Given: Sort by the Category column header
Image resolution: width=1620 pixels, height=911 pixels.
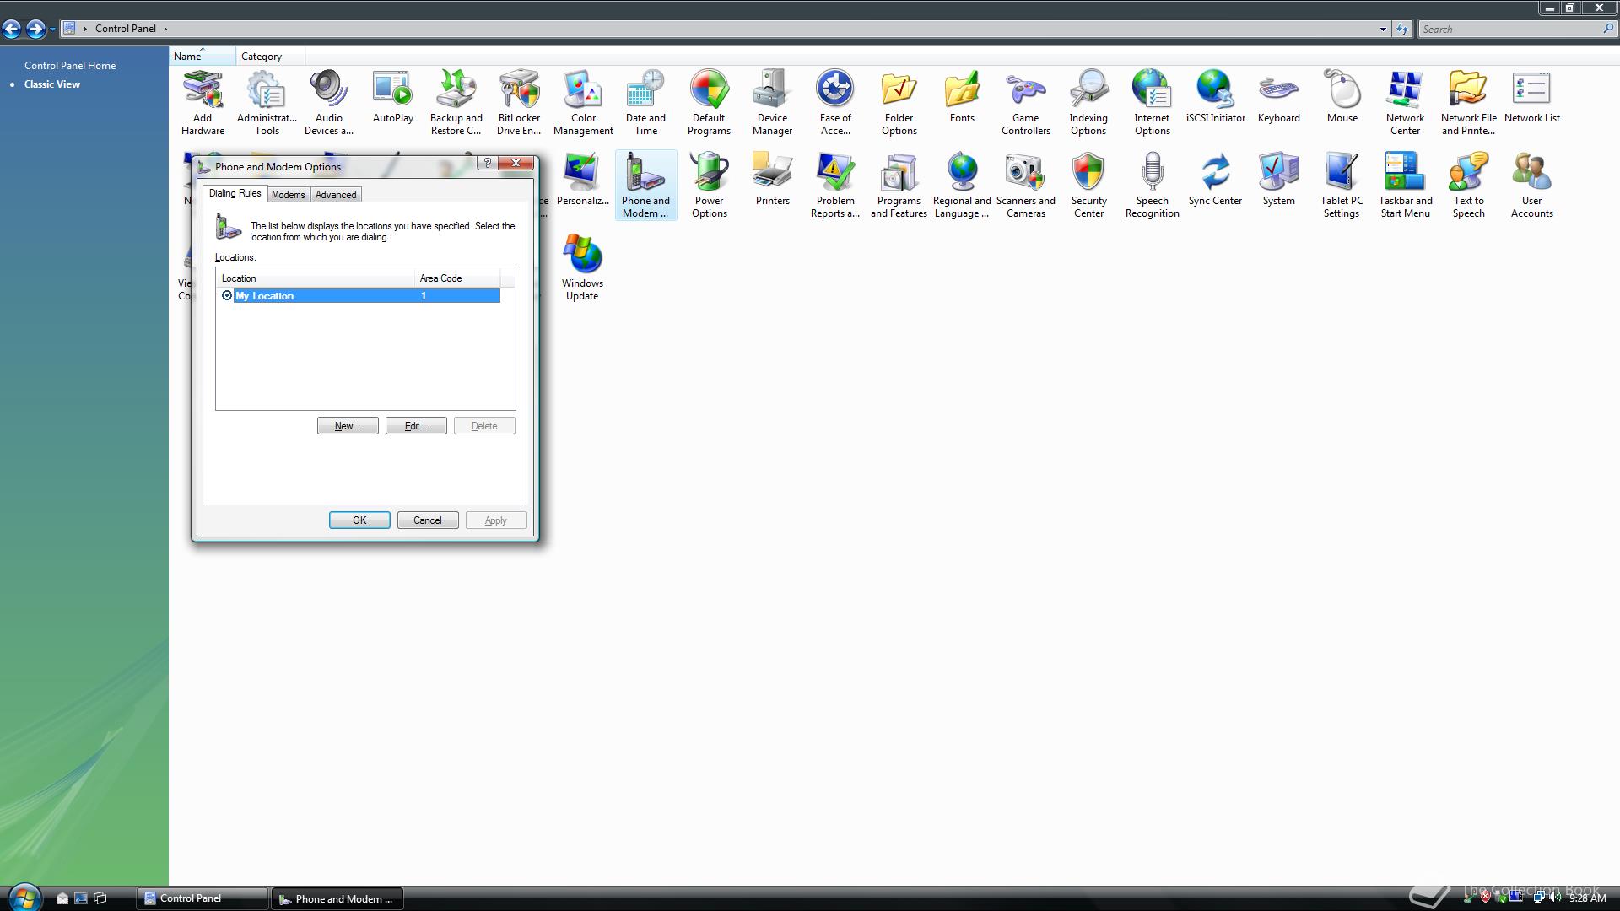Looking at the screenshot, I should (262, 57).
